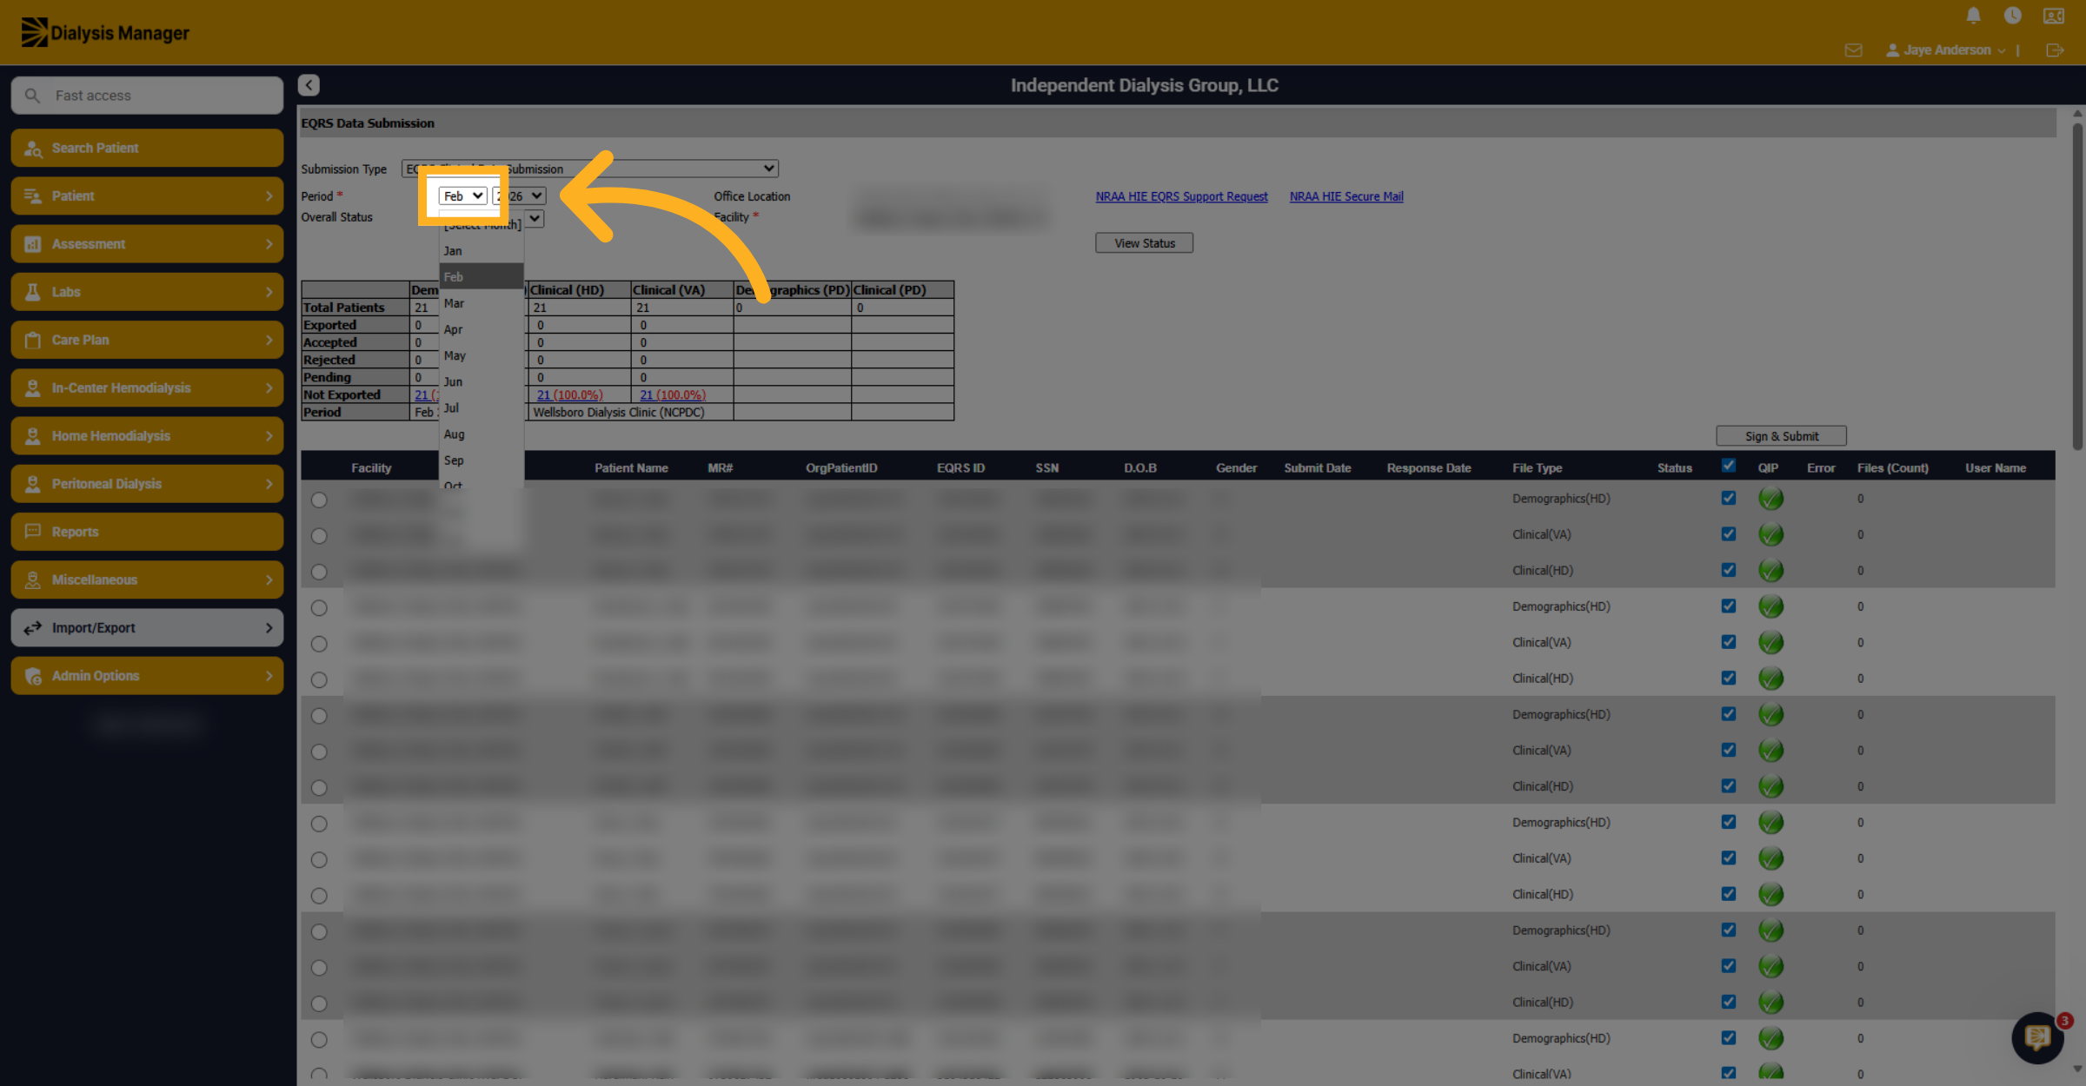Image resolution: width=2086 pixels, height=1086 pixels.
Task: Click the logout icon in header
Action: (x=2055, y=50)
